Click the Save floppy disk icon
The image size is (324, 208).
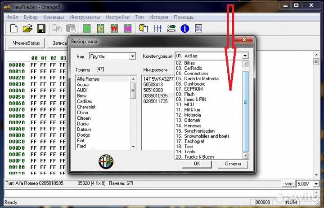(41, 29)
